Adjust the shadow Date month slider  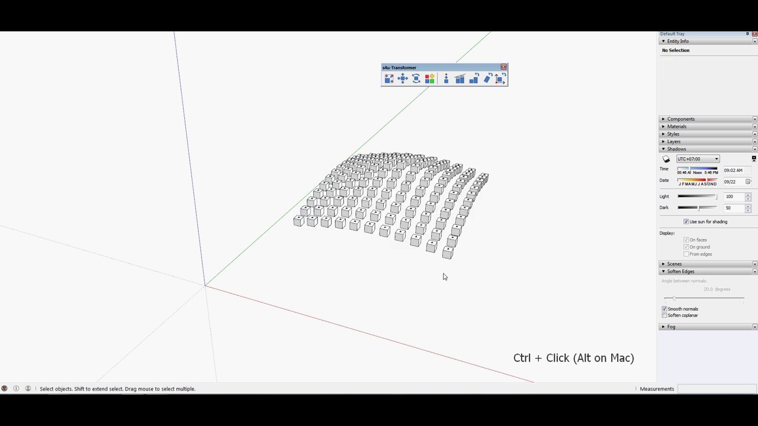697,180
